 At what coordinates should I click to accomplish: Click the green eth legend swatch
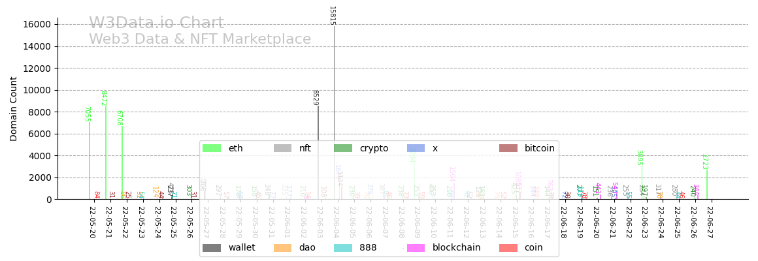click(x=212, y=149)
